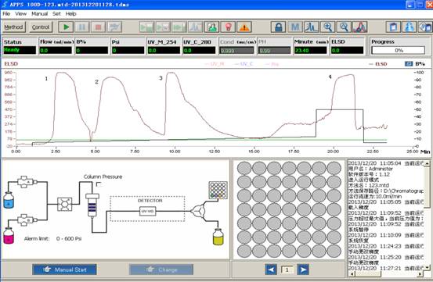This screenshot has width=433, height=282.
Task: Click the log panel down scroll arrow
Action: (428, 267)
